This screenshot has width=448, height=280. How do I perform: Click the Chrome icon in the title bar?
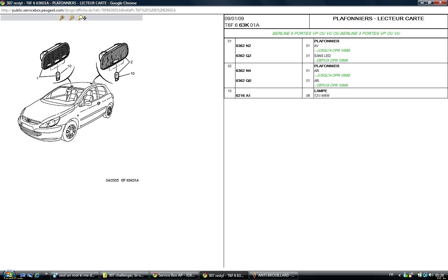click(3, 3)
